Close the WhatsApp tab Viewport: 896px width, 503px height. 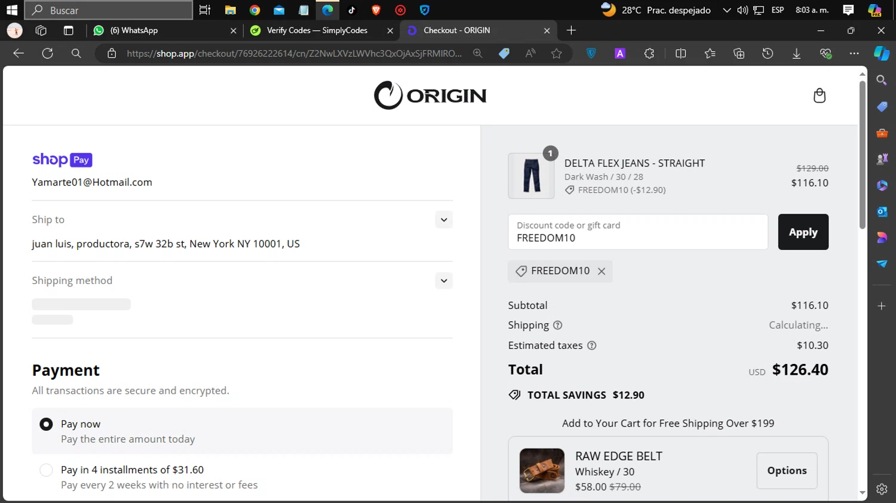pyautogui.click(x=233, y=30)
